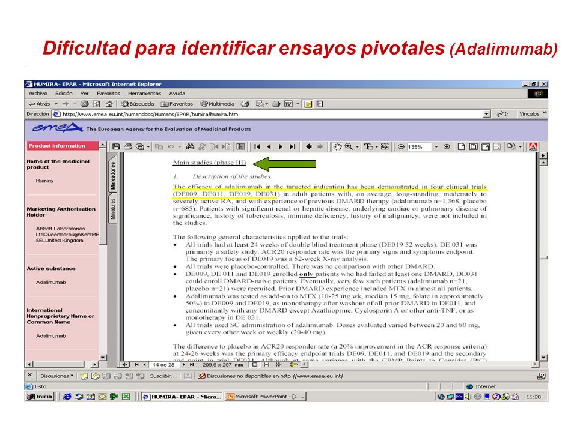
Task: Expand the Atrás history dropdown arrow
Action: pos(56,104)
